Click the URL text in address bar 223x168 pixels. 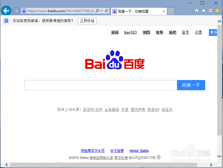pyautogui.click(x=61, y=11)
